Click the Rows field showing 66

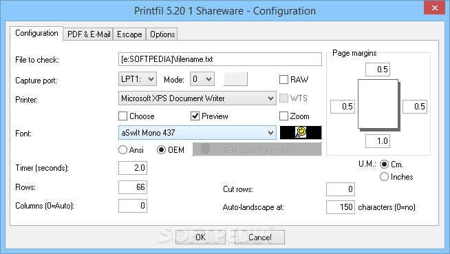click(x=133, y=187)
